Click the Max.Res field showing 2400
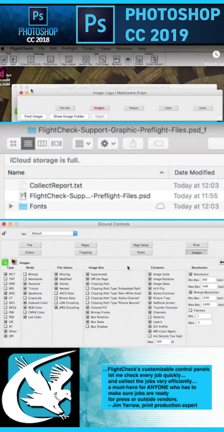 click(x=209, y=305)
